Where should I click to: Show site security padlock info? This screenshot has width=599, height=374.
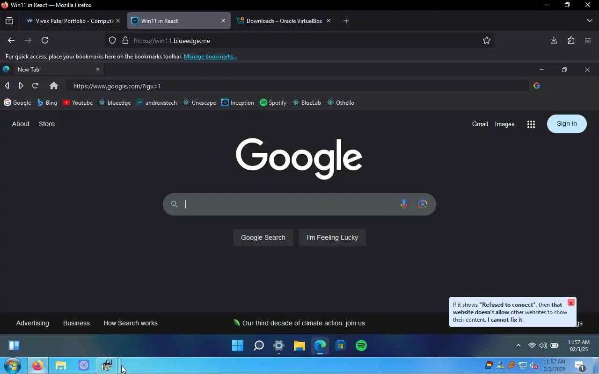click(x=125, y=41)
